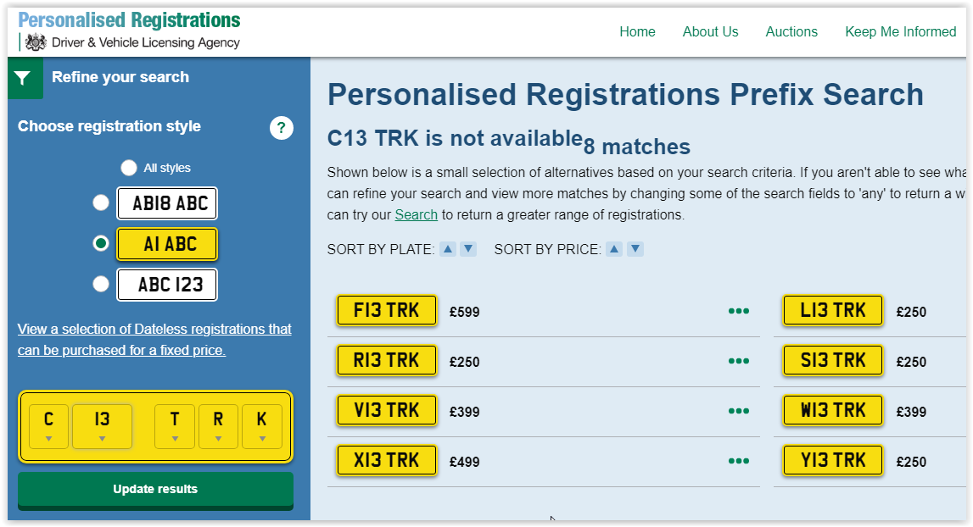Viewport: 973px width, 527px height.
Task: Sort by price descending arrow
Action: click(x=635, y=249)
